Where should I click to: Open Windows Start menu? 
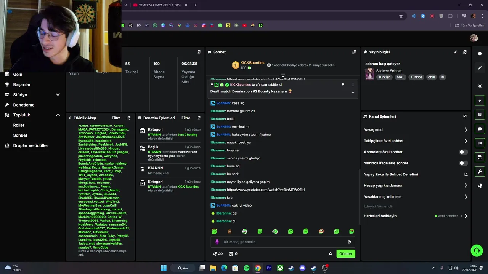164,268
